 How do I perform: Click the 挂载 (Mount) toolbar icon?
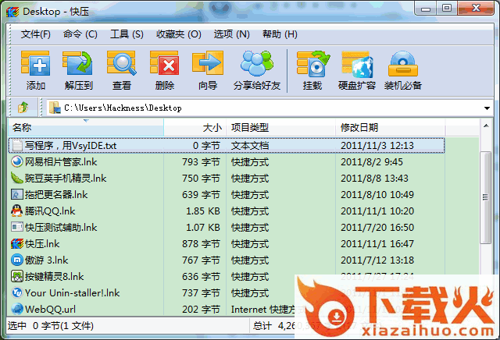click(x=312, y=63)
